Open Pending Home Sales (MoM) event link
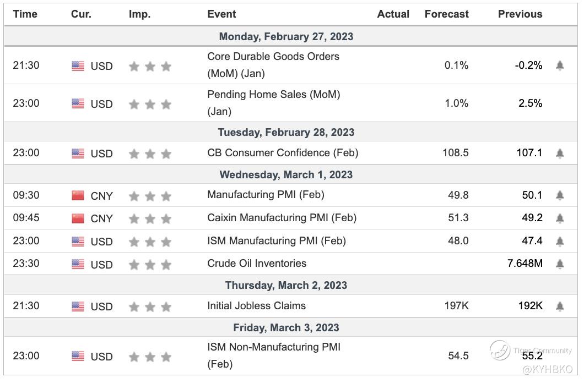Image resolution: width=584 pixels, height=383 pixels. (x=273, y=103)
